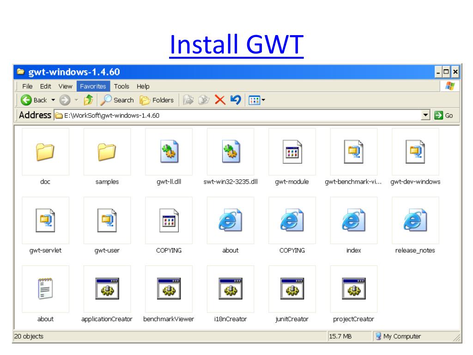Open the Tools menu
Viewport: 473px width, 355px height.
pyautogui.click(x=121, y=86)
